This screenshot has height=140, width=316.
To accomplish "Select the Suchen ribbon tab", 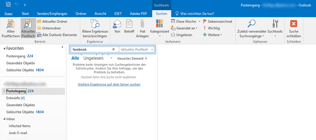I will [162, 14].
